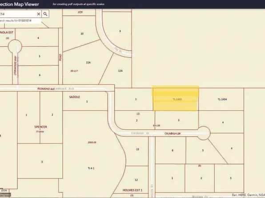Click the 200ft scale bar
The height and width of the screenshot is (198, 265).
click(x=4, y=190)
